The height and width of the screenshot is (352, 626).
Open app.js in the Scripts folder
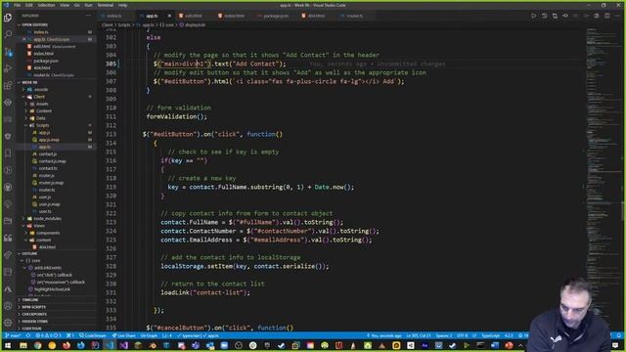44,133
